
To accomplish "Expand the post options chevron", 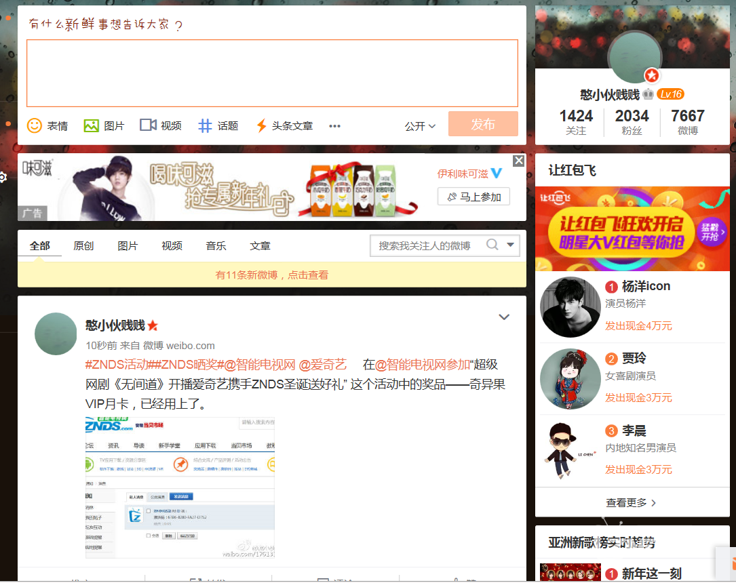I will pyautogui.click(x=504, y=317).
